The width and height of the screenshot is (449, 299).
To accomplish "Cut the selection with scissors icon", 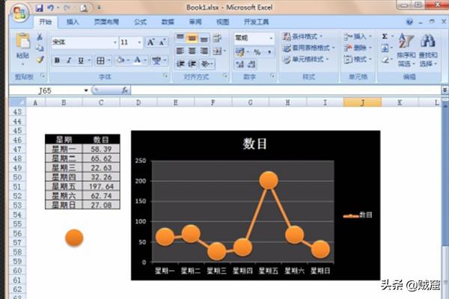I will coord(40,37).
